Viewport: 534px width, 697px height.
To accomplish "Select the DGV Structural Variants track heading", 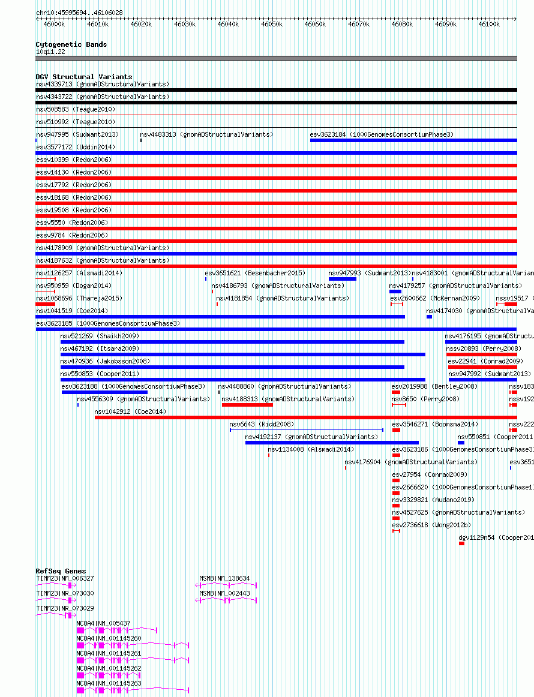I will pos(84,77).
